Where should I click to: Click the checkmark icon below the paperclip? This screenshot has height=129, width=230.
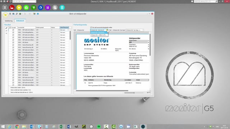tap(6, 31)
